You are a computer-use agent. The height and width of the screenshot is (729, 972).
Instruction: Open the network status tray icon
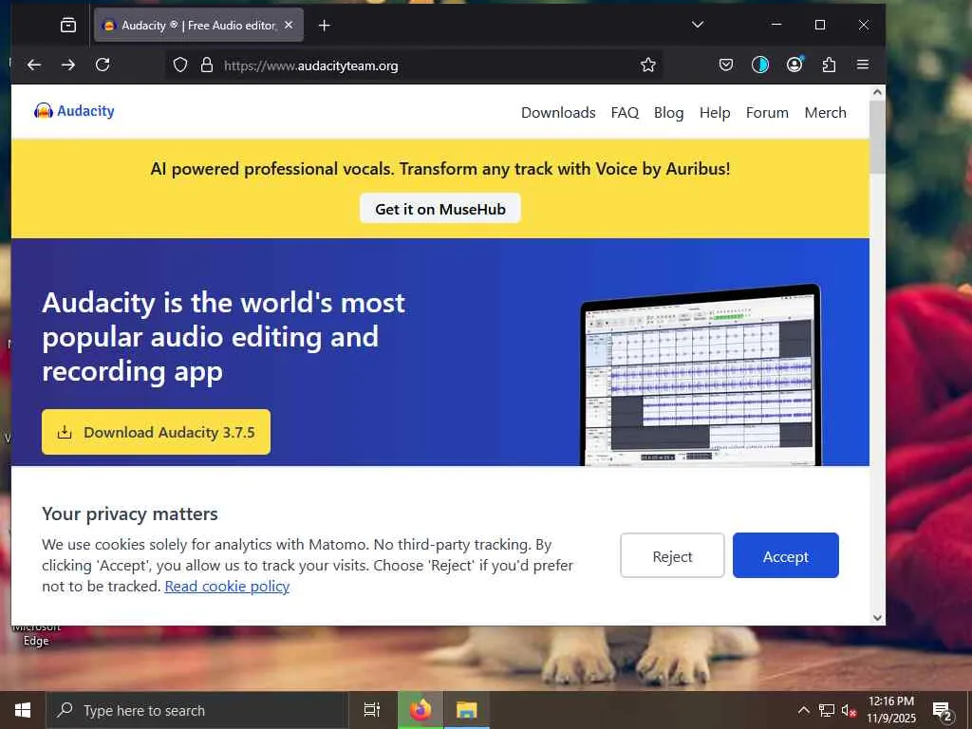tap(827, 710)
